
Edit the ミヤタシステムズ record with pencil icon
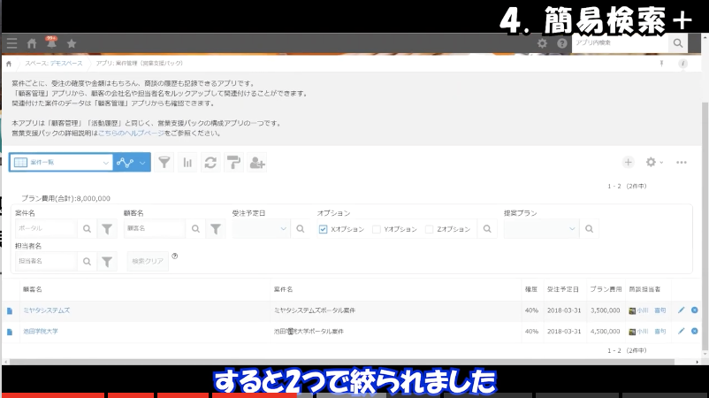(x=681, y=310)
